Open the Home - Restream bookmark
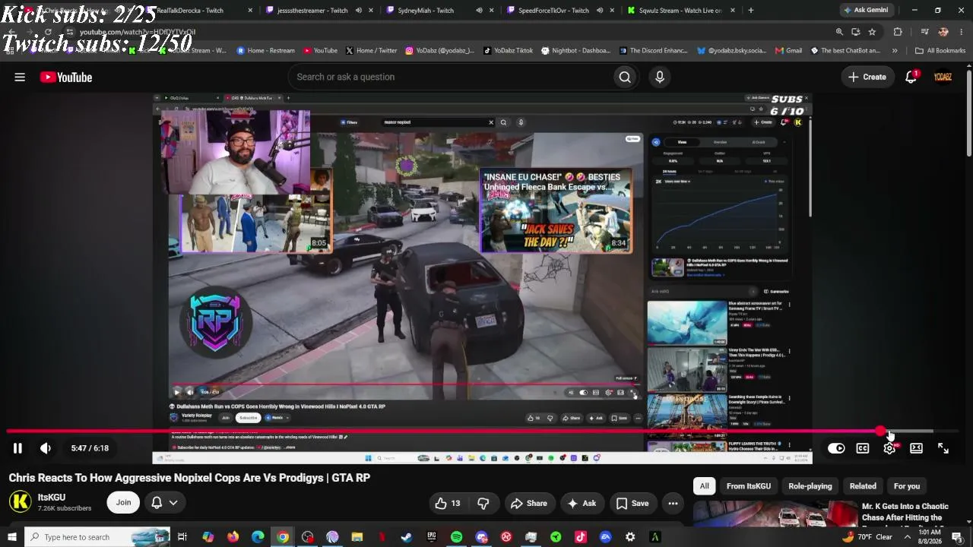Screen dimensions: 973x547 265,51
